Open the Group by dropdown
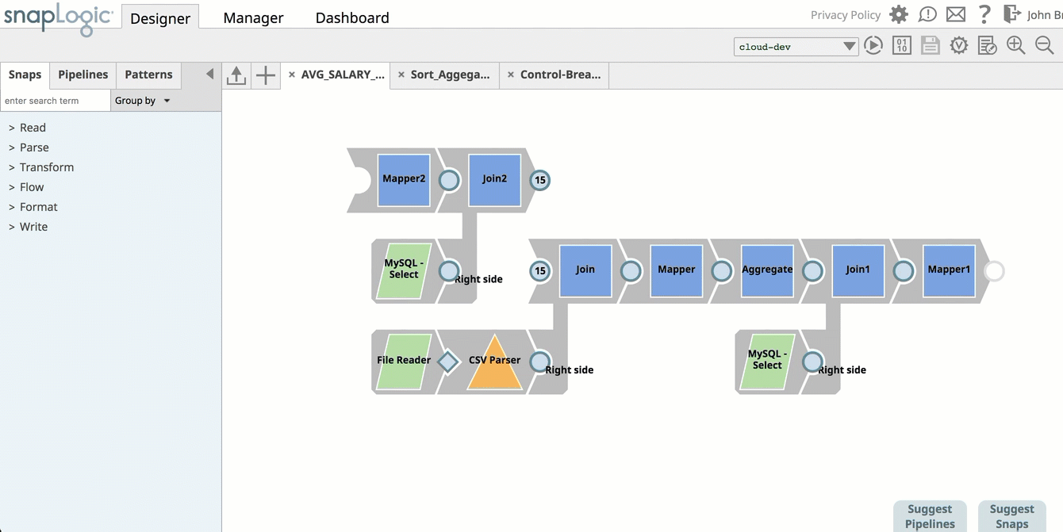1063x532 pixels. pos(143,101)
